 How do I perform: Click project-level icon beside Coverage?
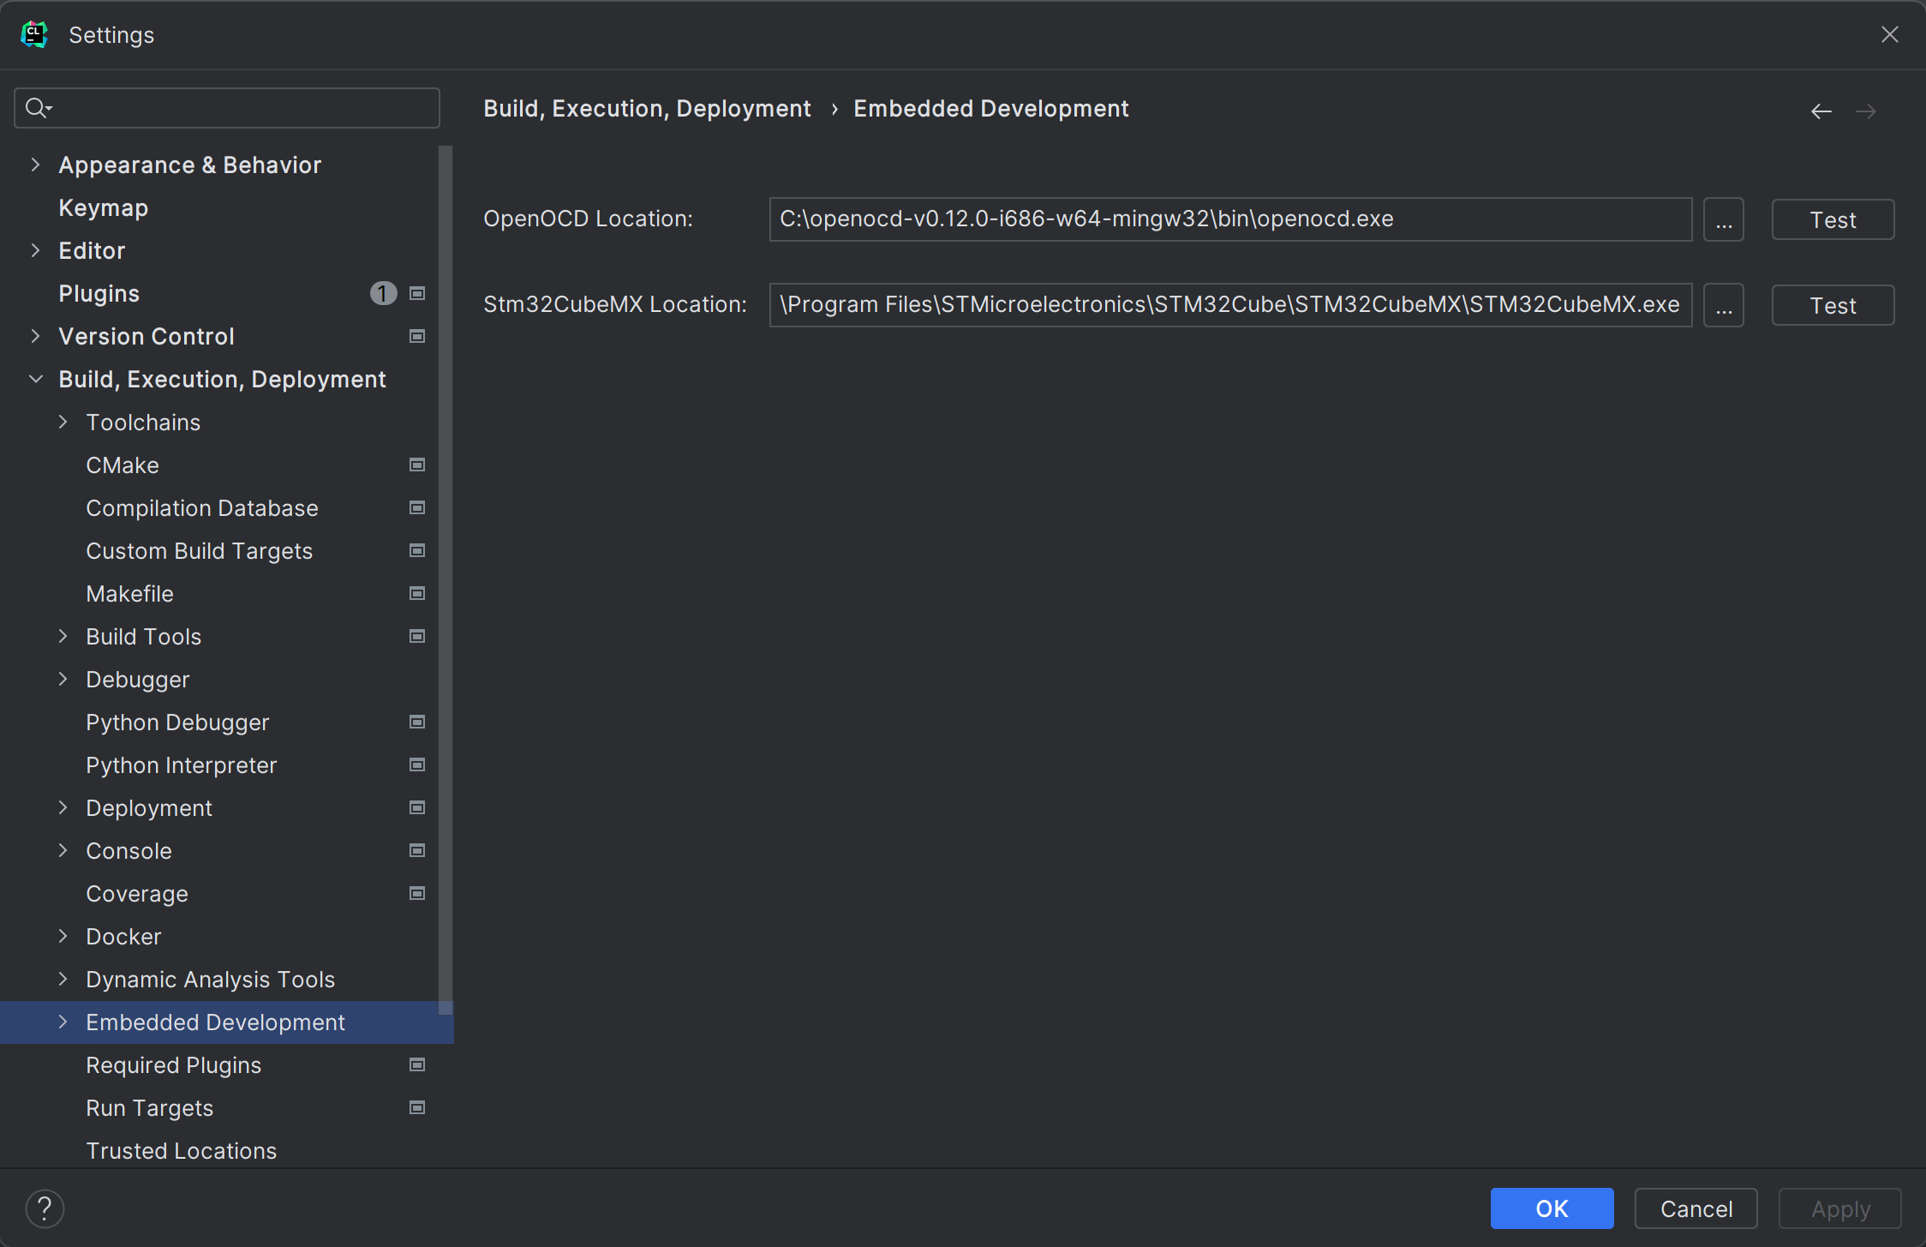click(x=417, y=894)
